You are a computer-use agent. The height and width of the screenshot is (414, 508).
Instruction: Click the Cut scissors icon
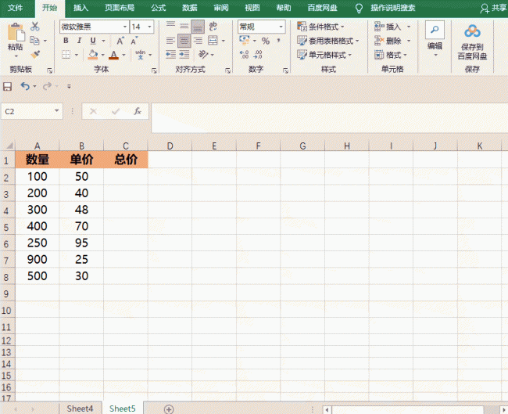(x=34, y=27)
